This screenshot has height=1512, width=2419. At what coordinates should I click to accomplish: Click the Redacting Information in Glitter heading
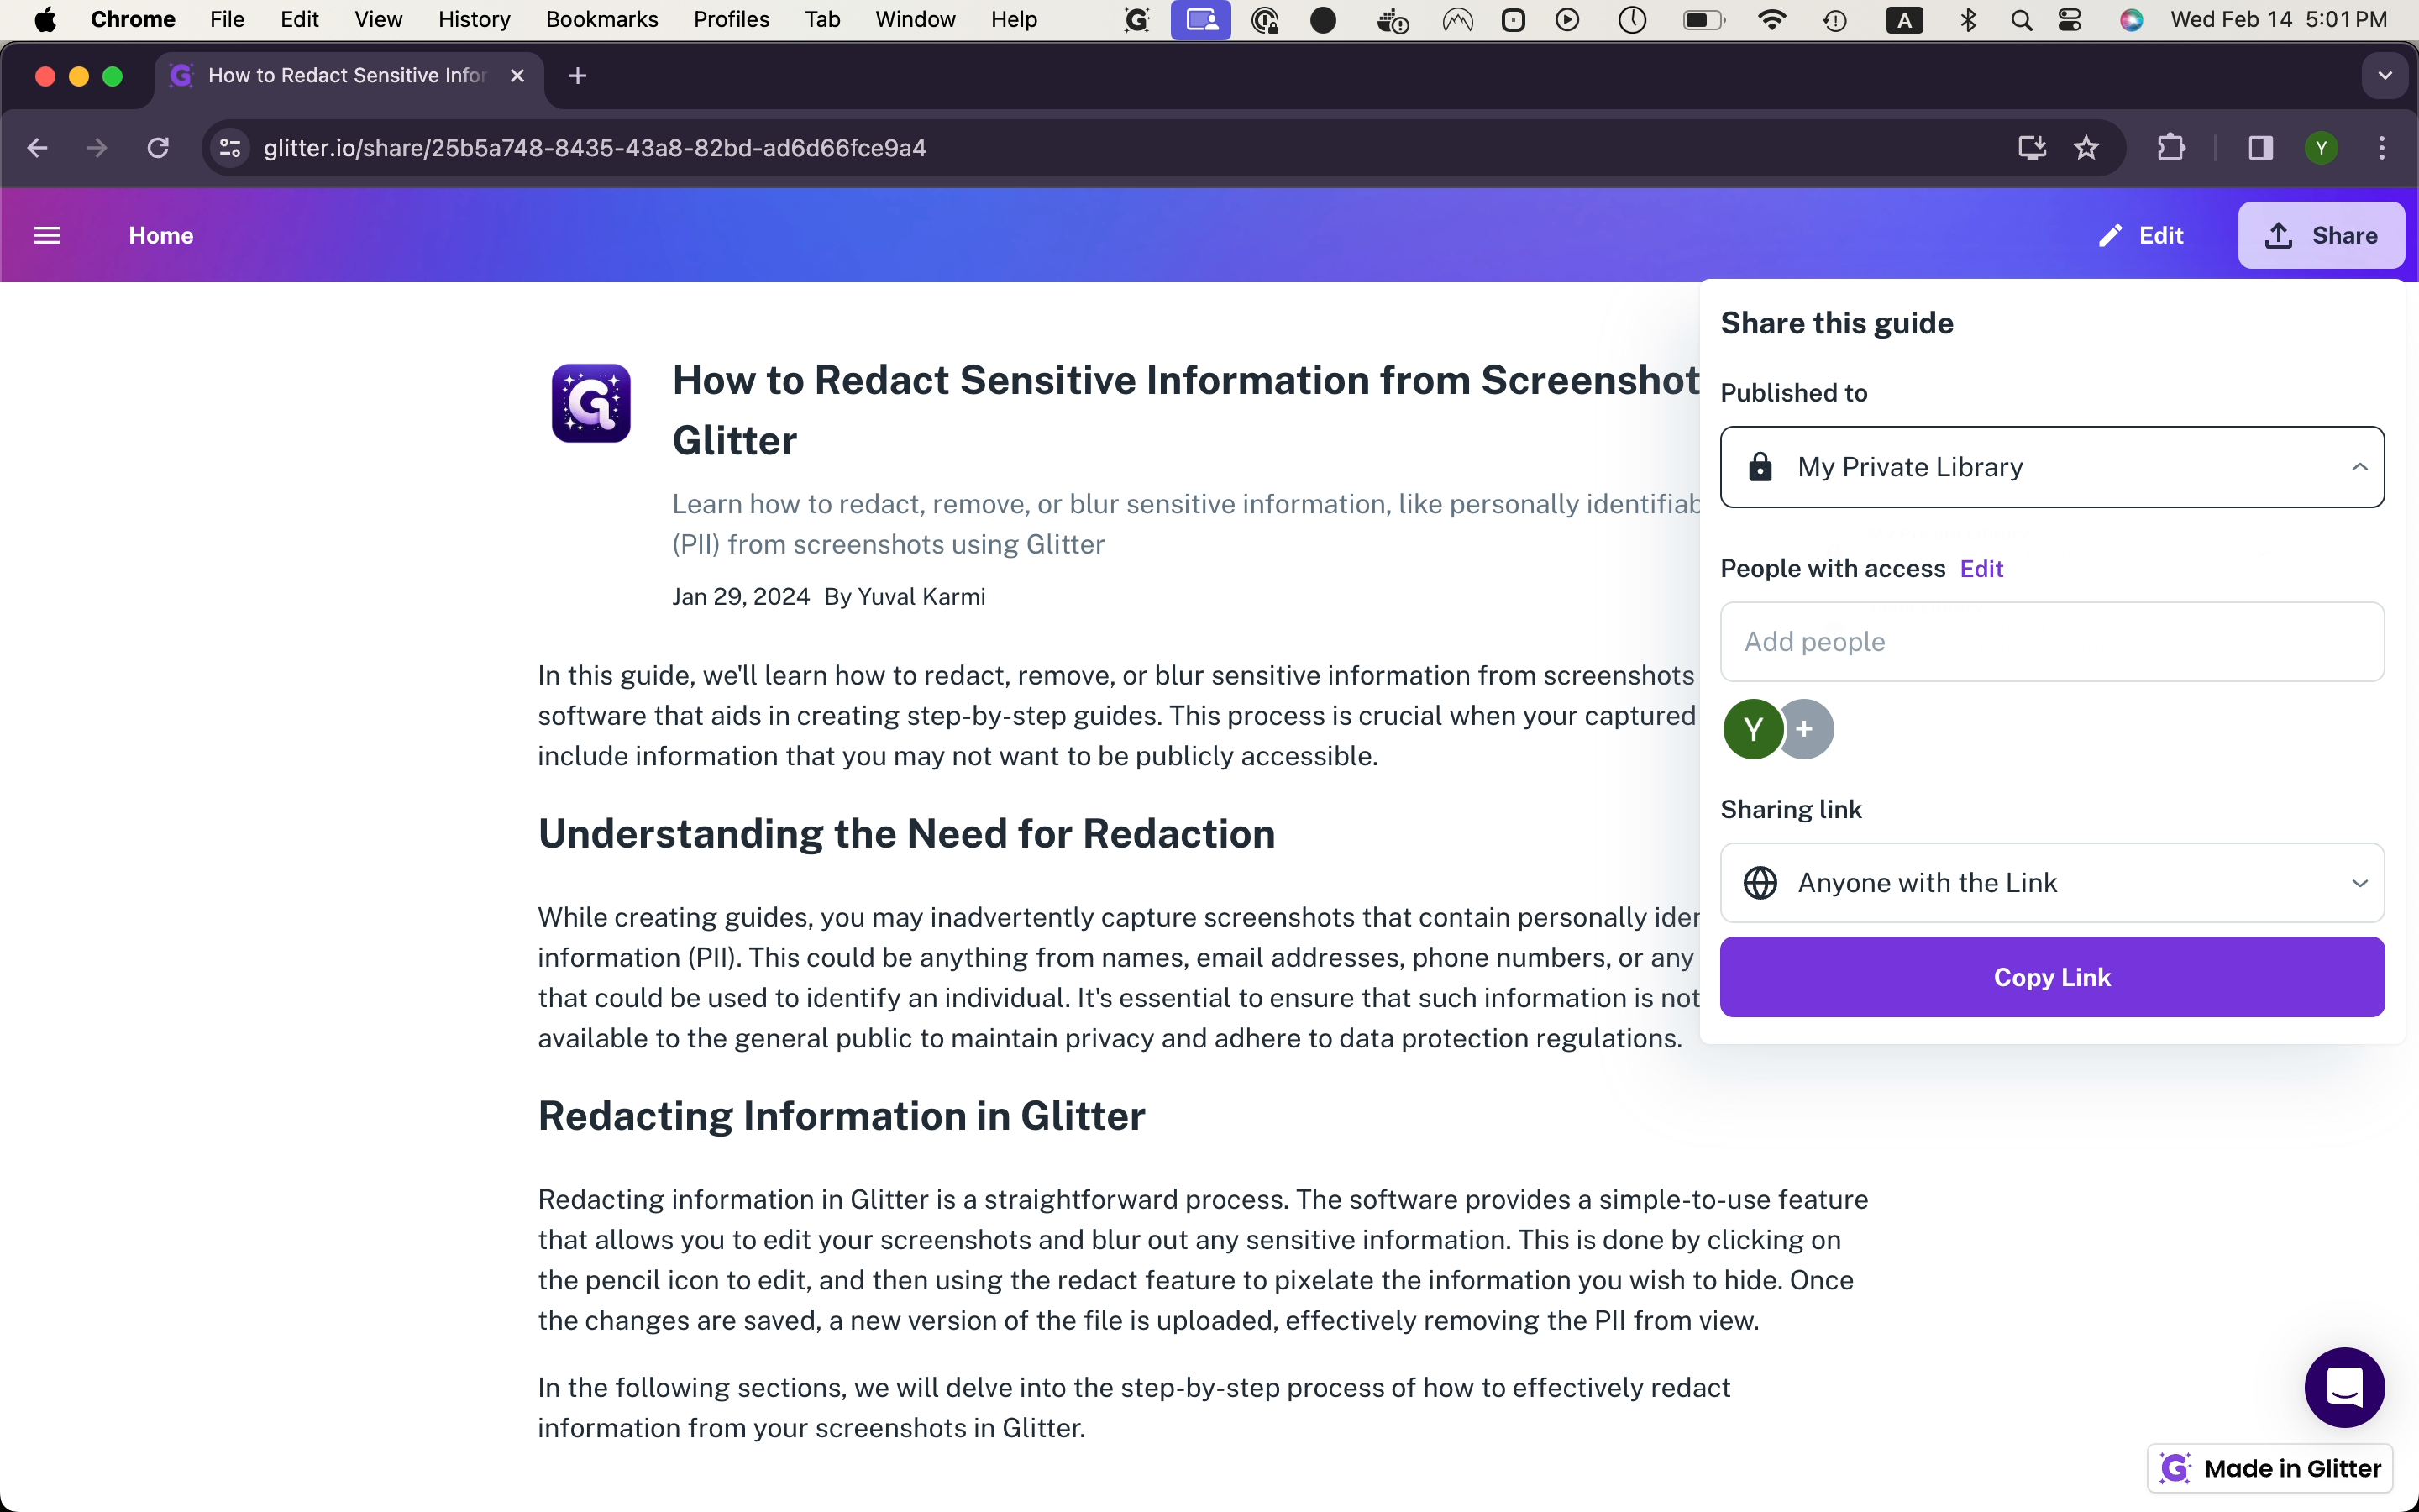(842, 1116)
